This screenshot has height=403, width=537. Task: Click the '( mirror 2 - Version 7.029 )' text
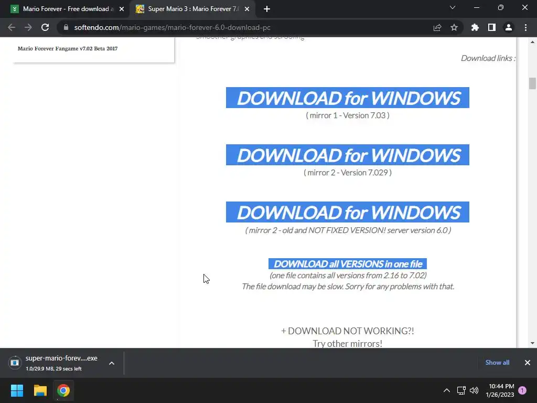(x=348, y=173)
